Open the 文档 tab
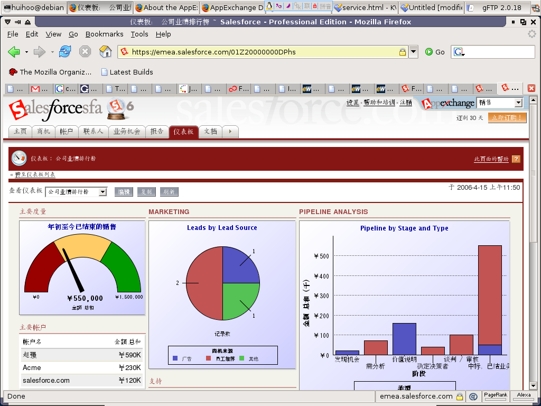 click(x=210, y=132)
